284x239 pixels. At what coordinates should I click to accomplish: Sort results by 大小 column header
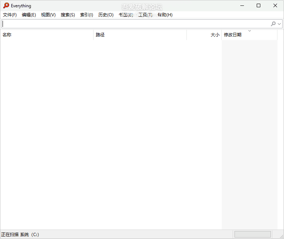204,35
